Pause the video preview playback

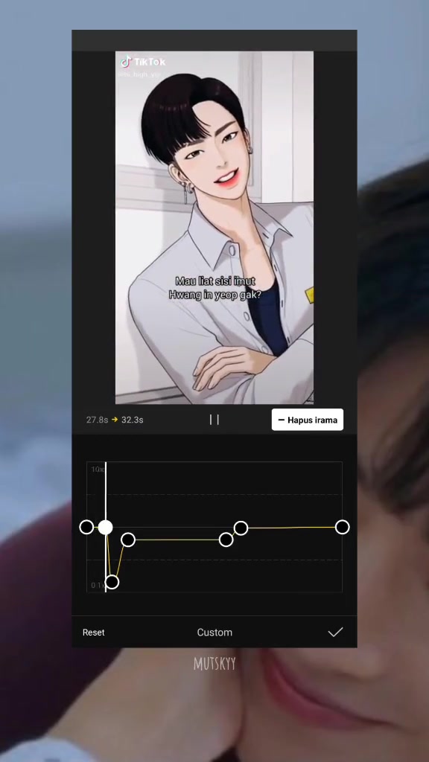(x=214, y=420)
